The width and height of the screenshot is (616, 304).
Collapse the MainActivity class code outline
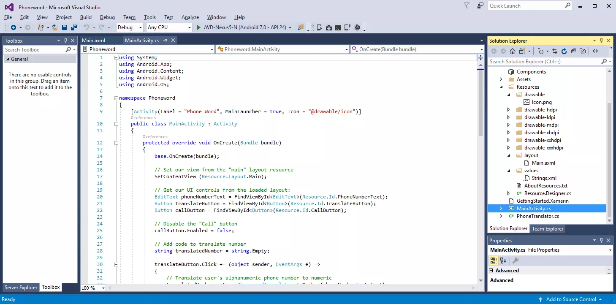point(116,124)
